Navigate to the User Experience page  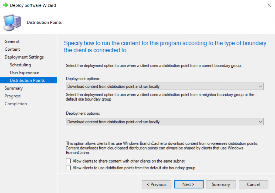coord(24,72)
